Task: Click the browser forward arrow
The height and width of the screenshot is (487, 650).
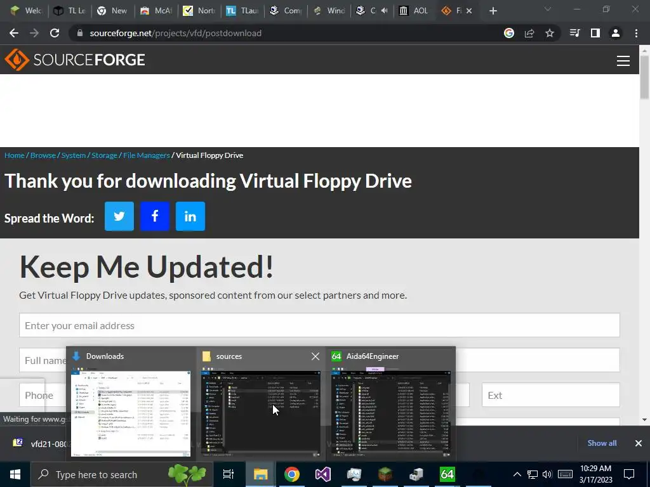Action: click(34, 33)
